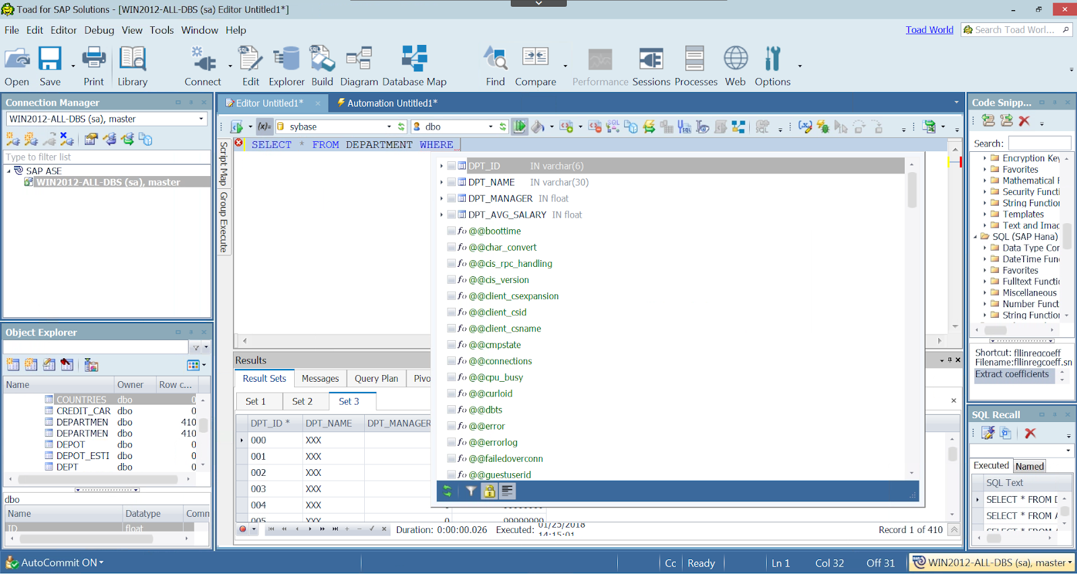Screen dimensions: 1077x574
Task: Check the @@boottime checkbox
Action: [x=451, y=231]
